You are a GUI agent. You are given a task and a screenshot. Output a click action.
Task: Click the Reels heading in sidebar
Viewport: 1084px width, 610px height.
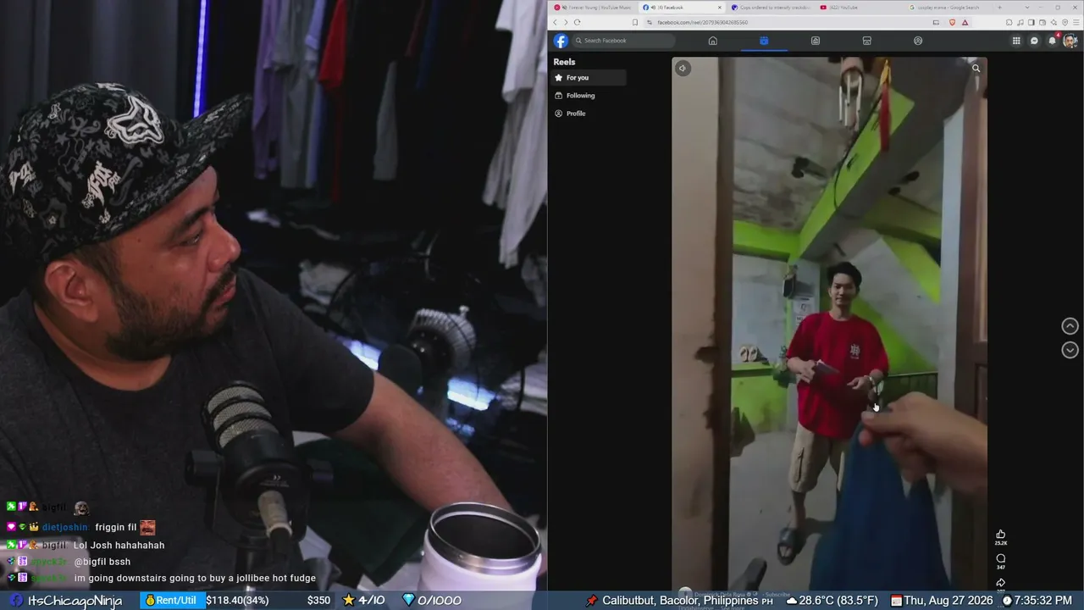tap(565, 62)
